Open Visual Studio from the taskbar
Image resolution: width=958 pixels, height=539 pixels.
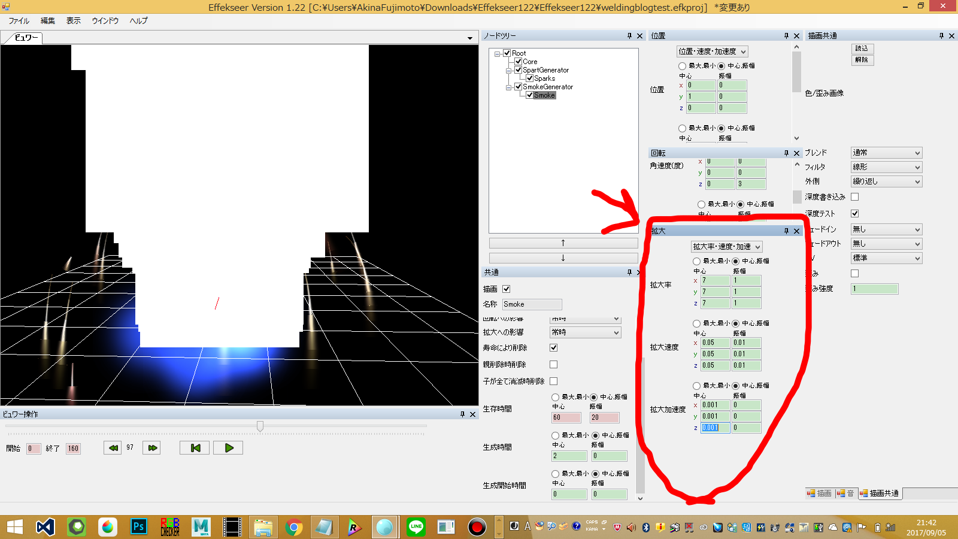tap(46, 527)
